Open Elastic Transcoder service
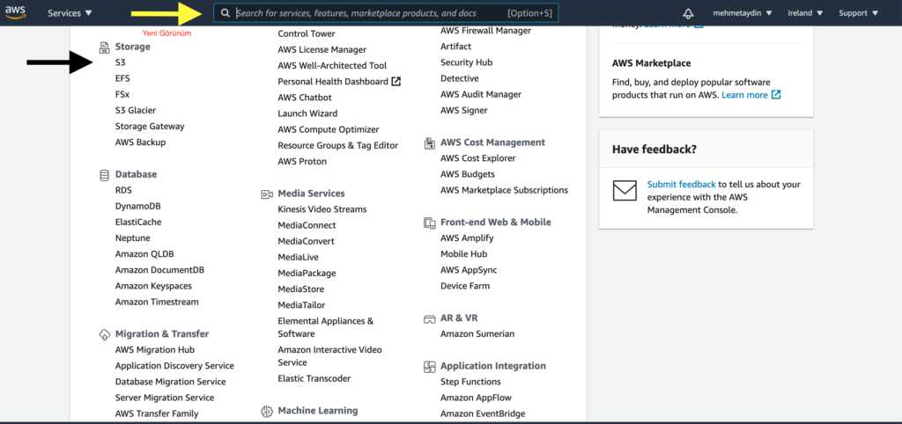902x424 pixels. 314,378
